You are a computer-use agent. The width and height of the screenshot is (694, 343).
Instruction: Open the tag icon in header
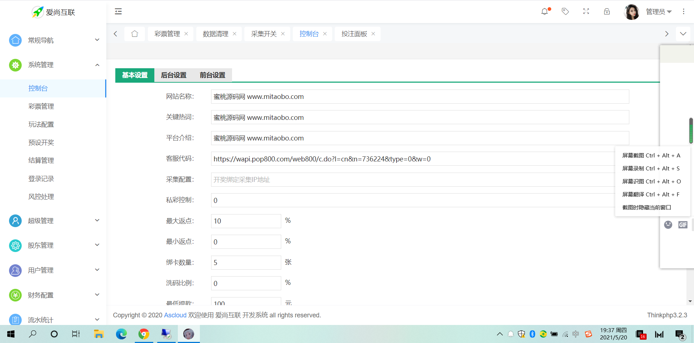[x=565, y=12]
